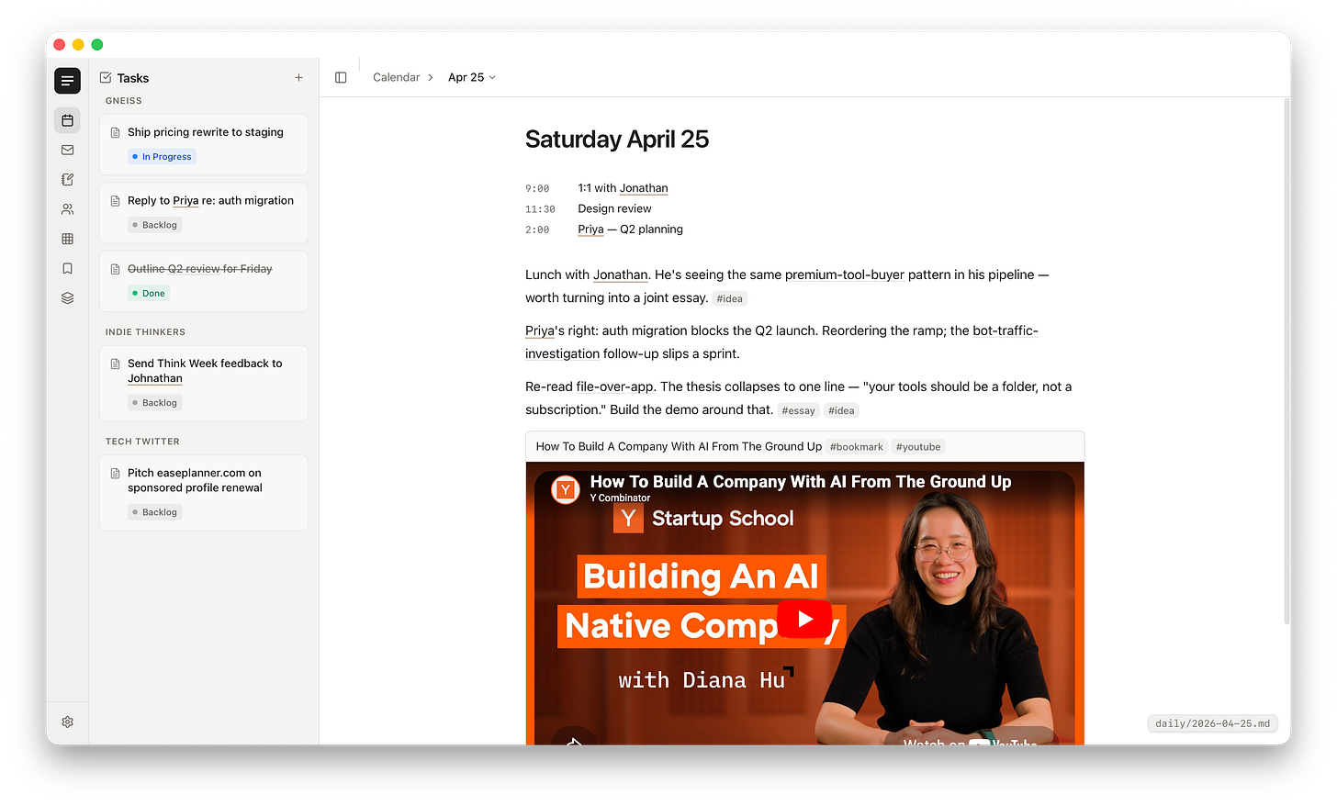Image resolution: width=1337 pixels, height=806 pixels.
Task: Click #idea tag next to #essay
Action: 841,410
